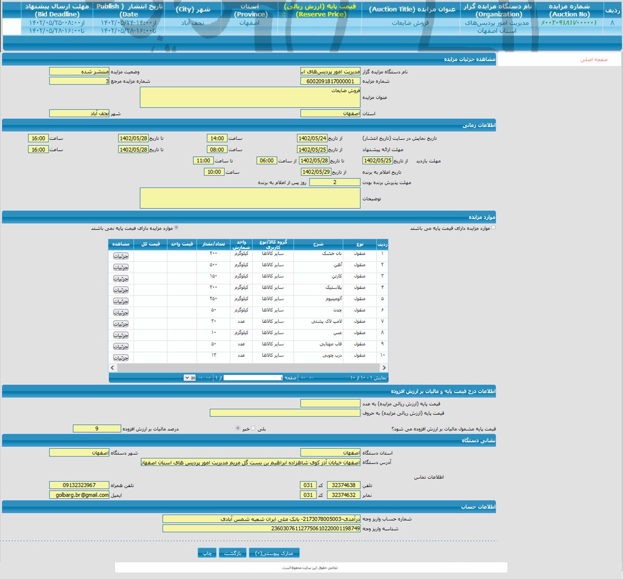Image resolution: width=623 pixels, height=579 pixels.
Task: Open جزئیات for row 1 نان خشک
Action: coord(121,256)
